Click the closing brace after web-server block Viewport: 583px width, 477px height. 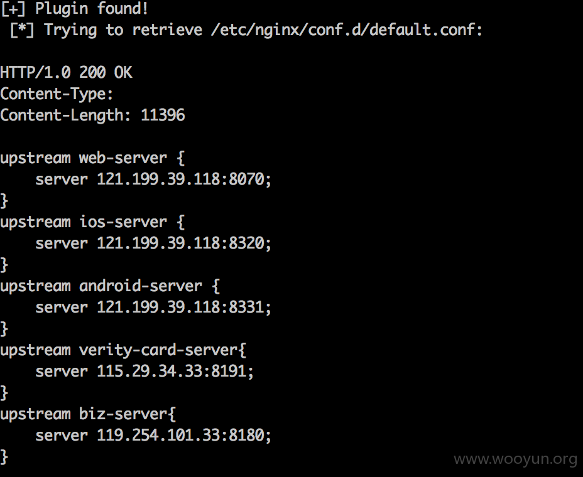(4, 201)
